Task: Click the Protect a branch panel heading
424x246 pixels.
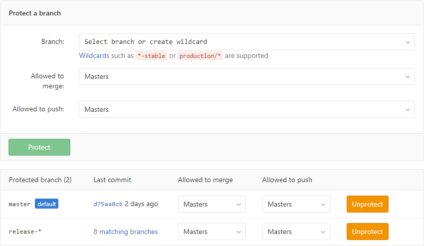Action: tap(35, 13)
